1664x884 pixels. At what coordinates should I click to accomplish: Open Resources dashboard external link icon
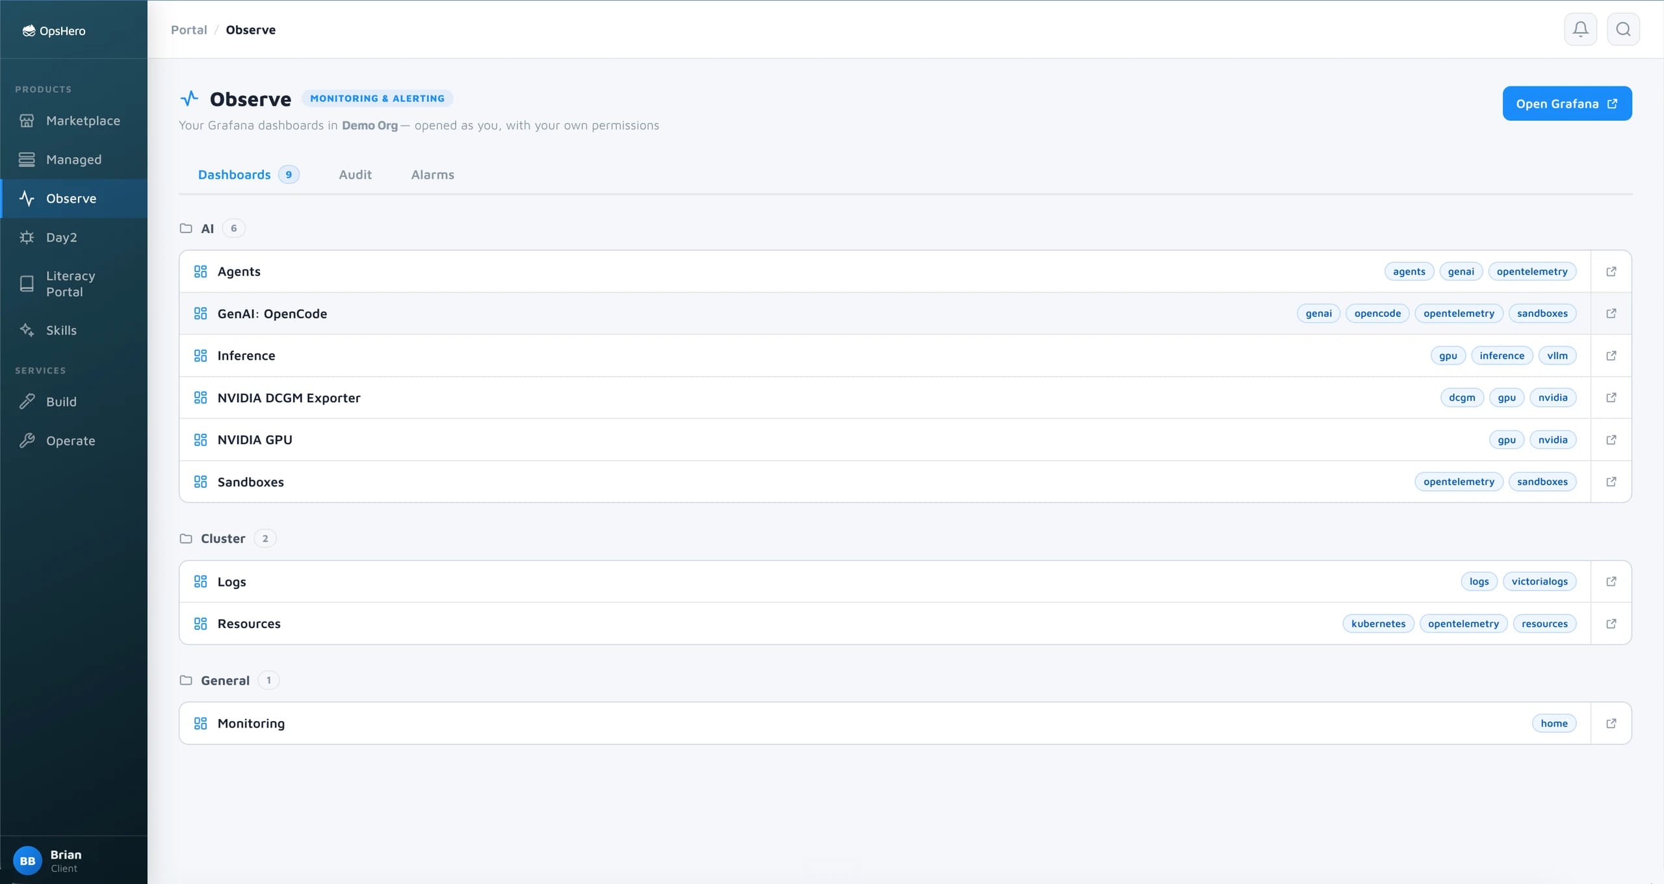[x=1611, y=624]
